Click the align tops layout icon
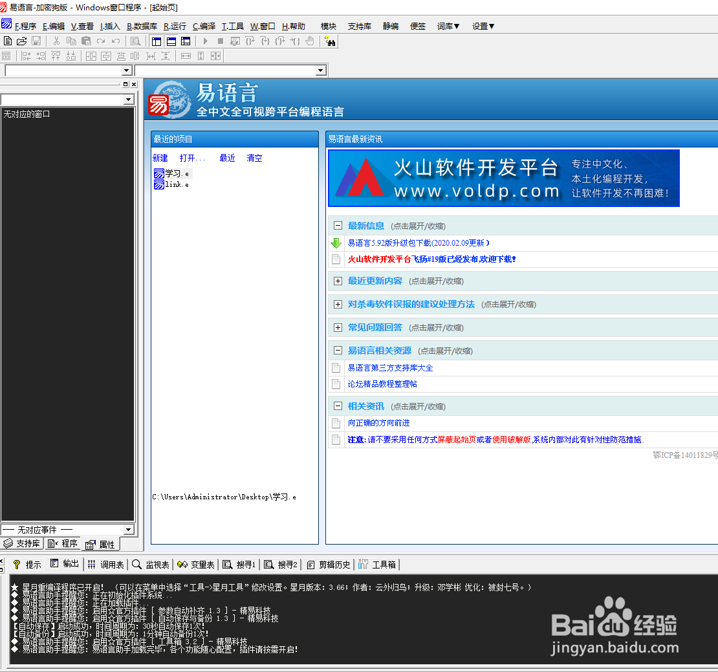Image resolution: width=718 pixels, height=672 pixels. tap(56, 56)
